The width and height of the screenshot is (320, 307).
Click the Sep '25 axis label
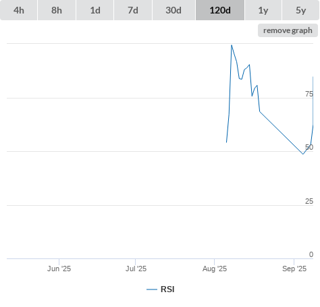294,269
